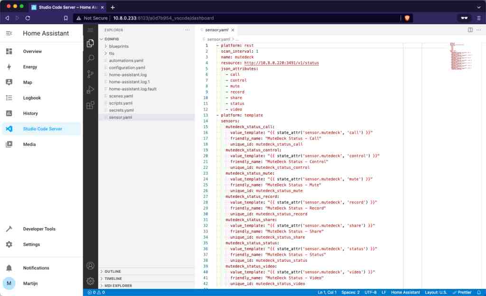
Task: Close the sensor.yaml editor tab
Action: [x=233, y=30]
